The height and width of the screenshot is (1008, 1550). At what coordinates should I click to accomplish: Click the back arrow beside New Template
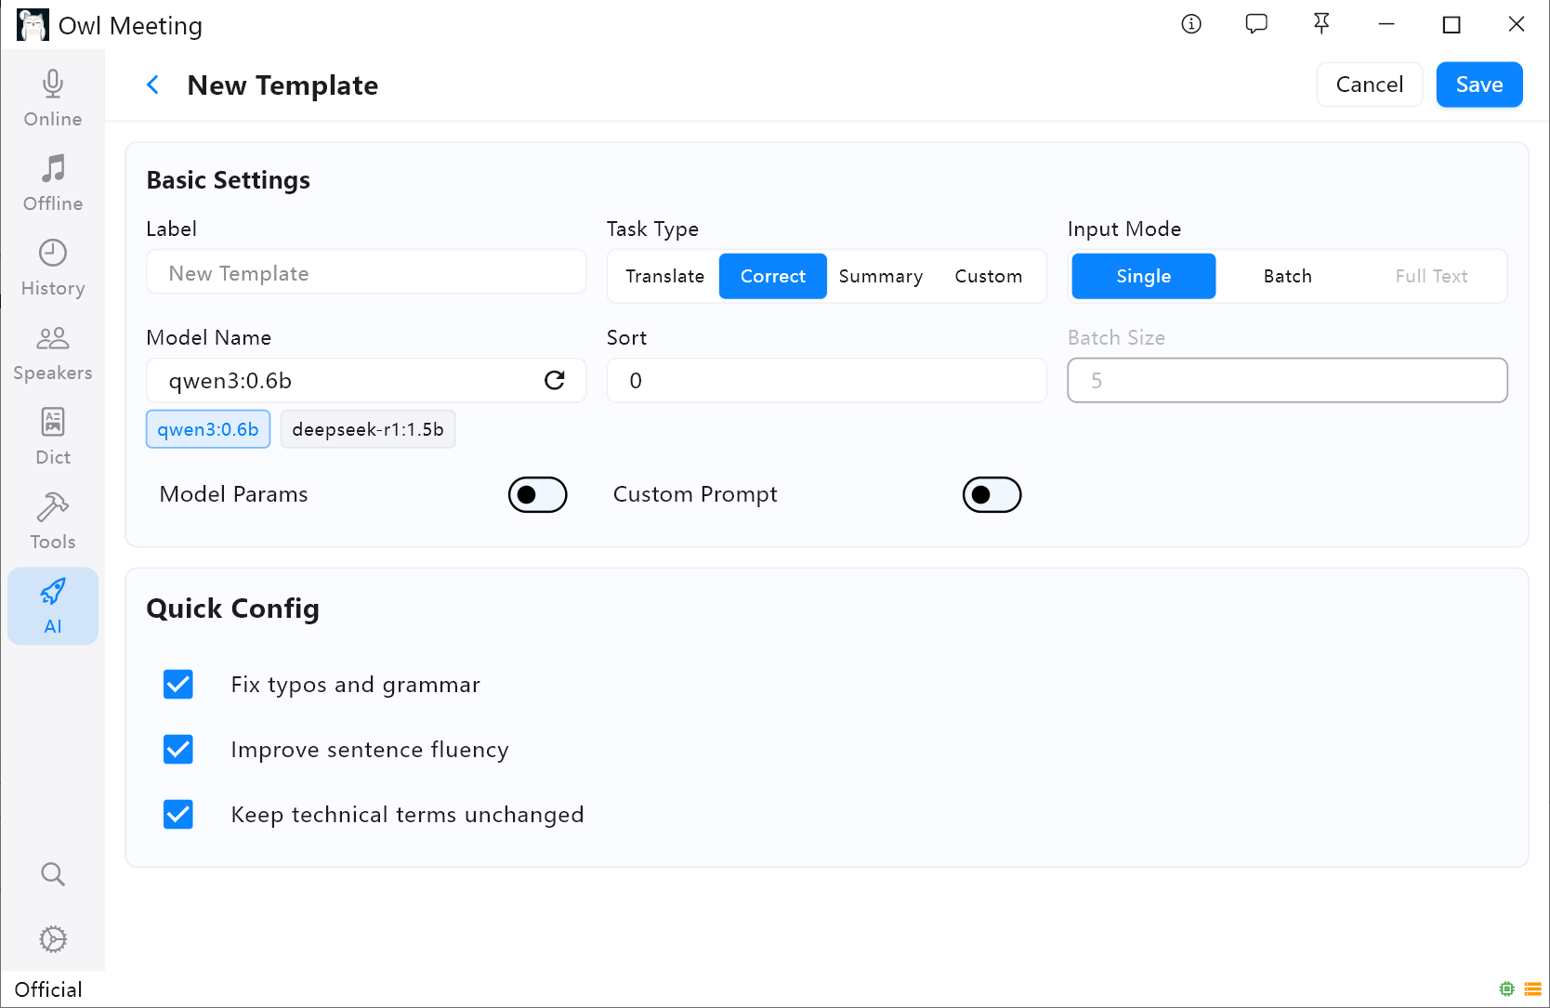coord(153,85)
